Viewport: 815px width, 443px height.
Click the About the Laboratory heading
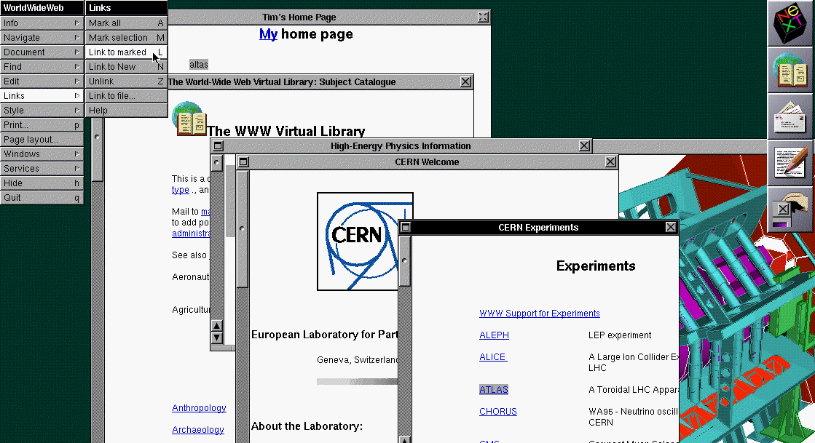[x=307, y=426]
